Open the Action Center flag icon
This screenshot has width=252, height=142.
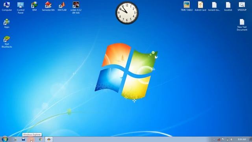[223, 139]
